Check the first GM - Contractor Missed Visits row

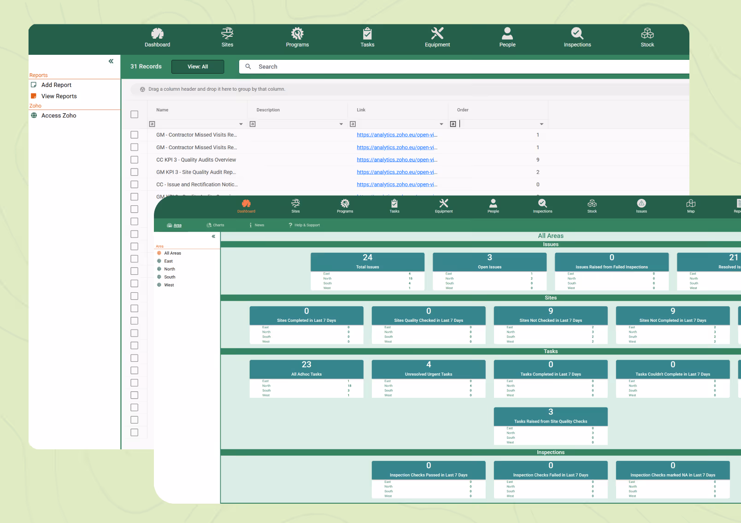click(x=134, y=135)
